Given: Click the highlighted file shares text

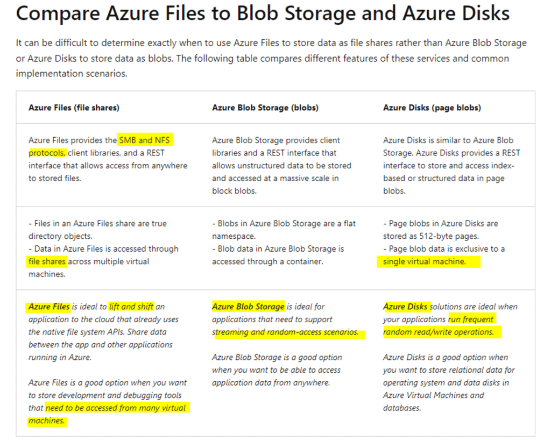Looking at the screenshot, I should [x=47, y=261].
